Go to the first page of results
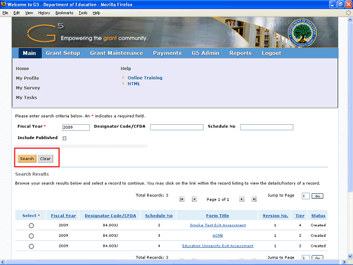This screenshot has height=265, width=353. coord(182,199)
